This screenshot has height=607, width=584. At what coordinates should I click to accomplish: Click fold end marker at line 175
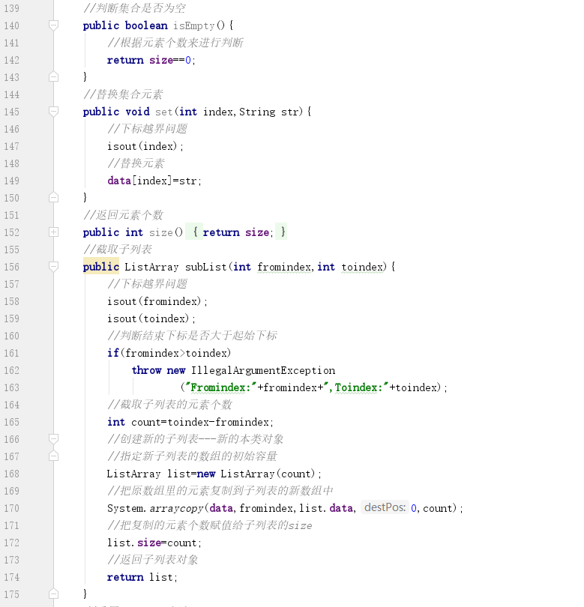coord(53,594)
